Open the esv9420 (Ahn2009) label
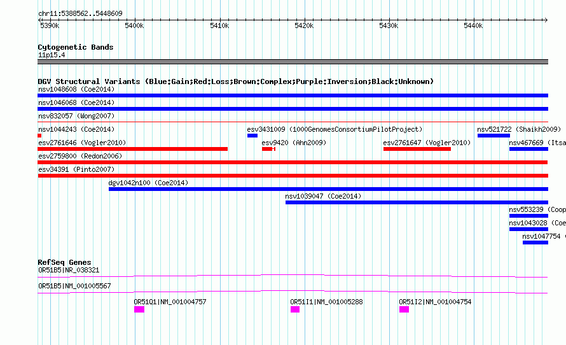 (x=294, y=143)
